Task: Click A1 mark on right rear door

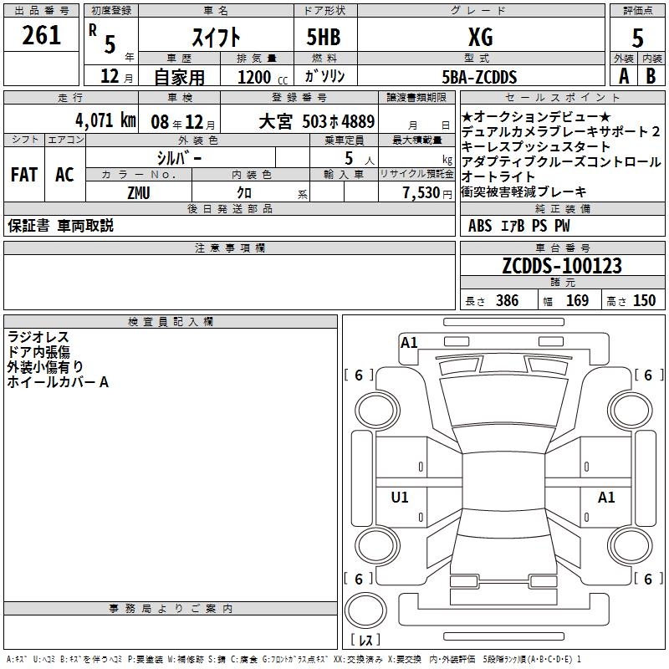Action: pos(606,497)
